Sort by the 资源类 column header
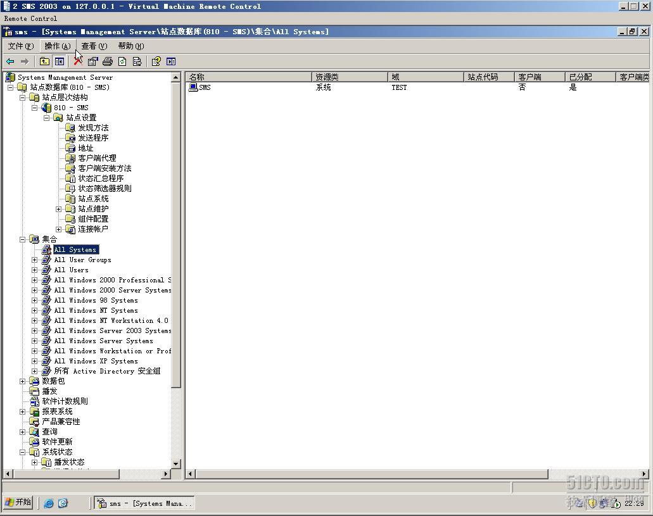 click(350, 77)
